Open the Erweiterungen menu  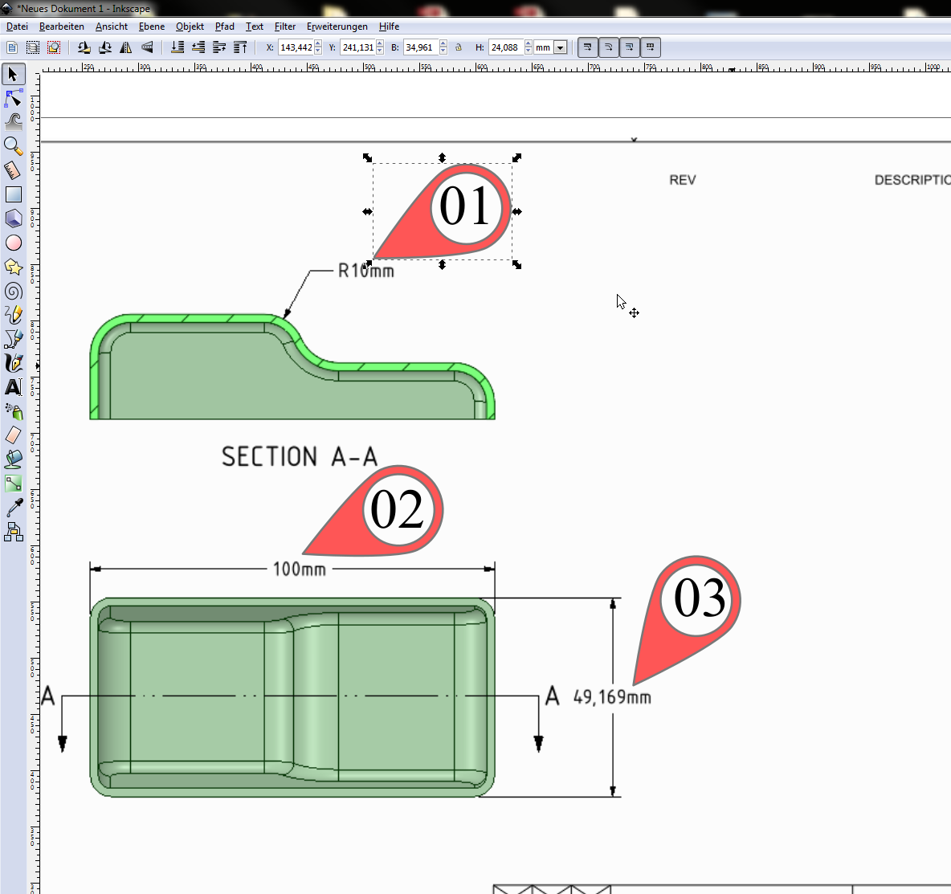click(337, 27)
